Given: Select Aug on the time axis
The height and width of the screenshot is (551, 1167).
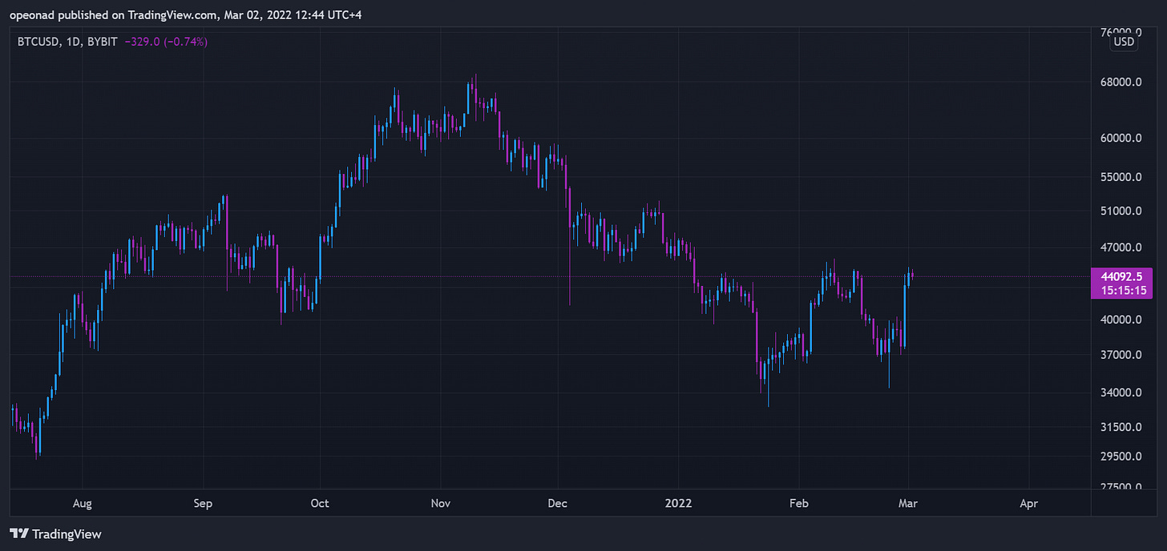Looking at the screenshot, I should coord(83,504).
